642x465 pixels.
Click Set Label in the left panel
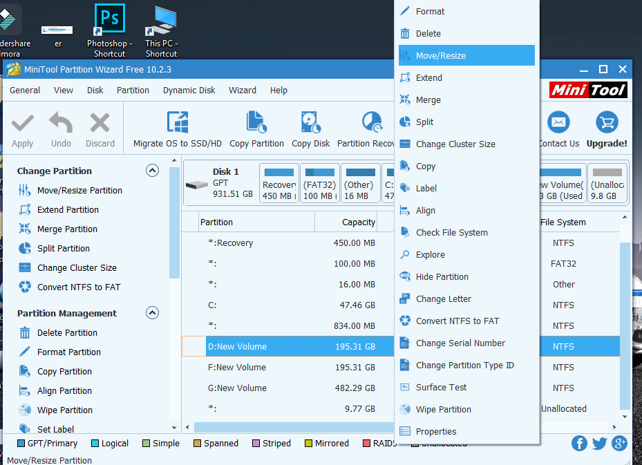point(55,429)
